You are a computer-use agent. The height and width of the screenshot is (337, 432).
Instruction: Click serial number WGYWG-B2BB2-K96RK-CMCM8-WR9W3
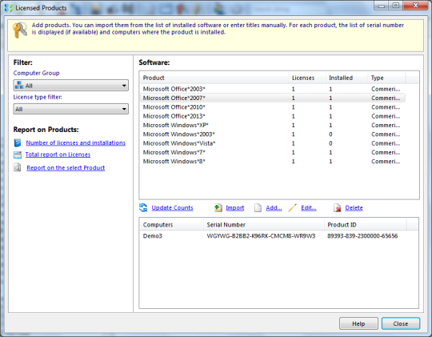(x=261, y=236)
